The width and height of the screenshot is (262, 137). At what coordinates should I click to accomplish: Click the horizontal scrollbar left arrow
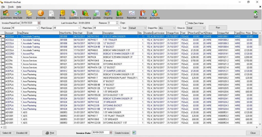click(x=2, y=127)
